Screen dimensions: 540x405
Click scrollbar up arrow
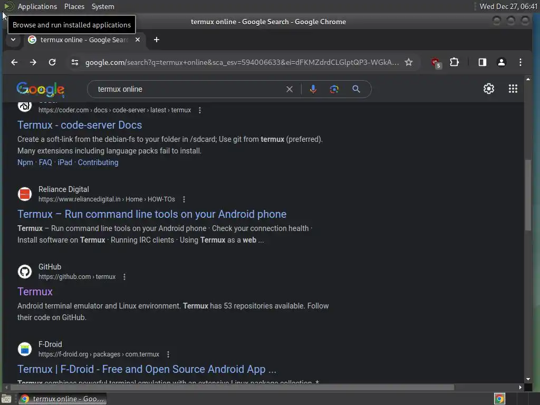(x=528, y=79)
